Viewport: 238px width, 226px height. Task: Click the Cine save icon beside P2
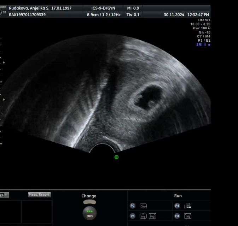(x=143, y=206)
